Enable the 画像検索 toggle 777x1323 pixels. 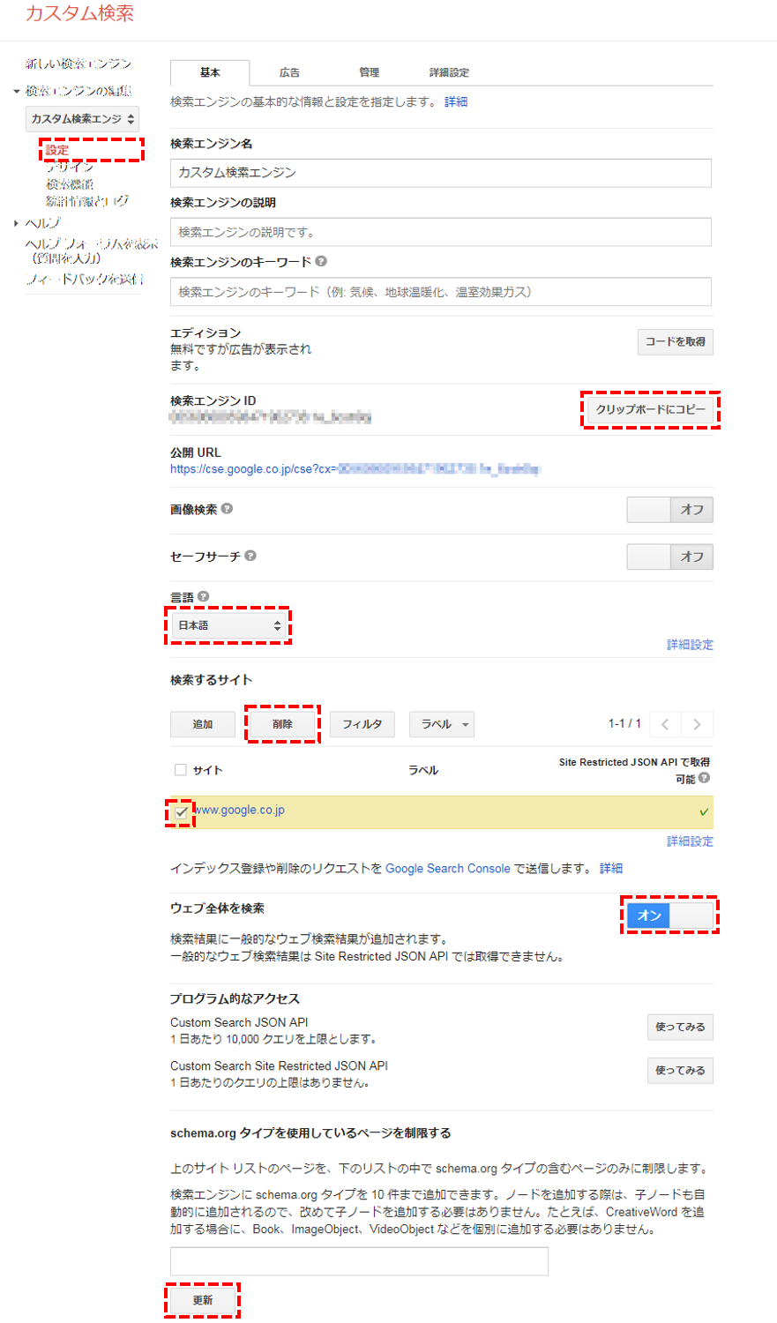tap(648, 510)
